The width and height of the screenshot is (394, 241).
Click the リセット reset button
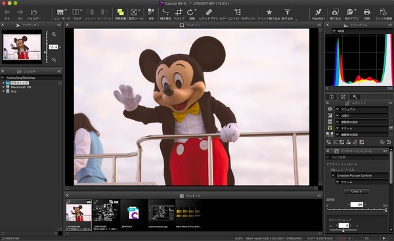point(357,192)
